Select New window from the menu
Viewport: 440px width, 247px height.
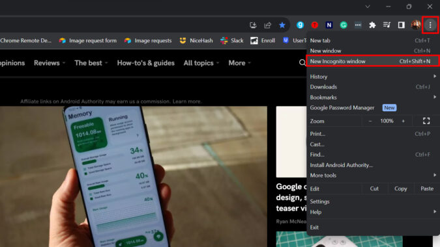(373, 51)
